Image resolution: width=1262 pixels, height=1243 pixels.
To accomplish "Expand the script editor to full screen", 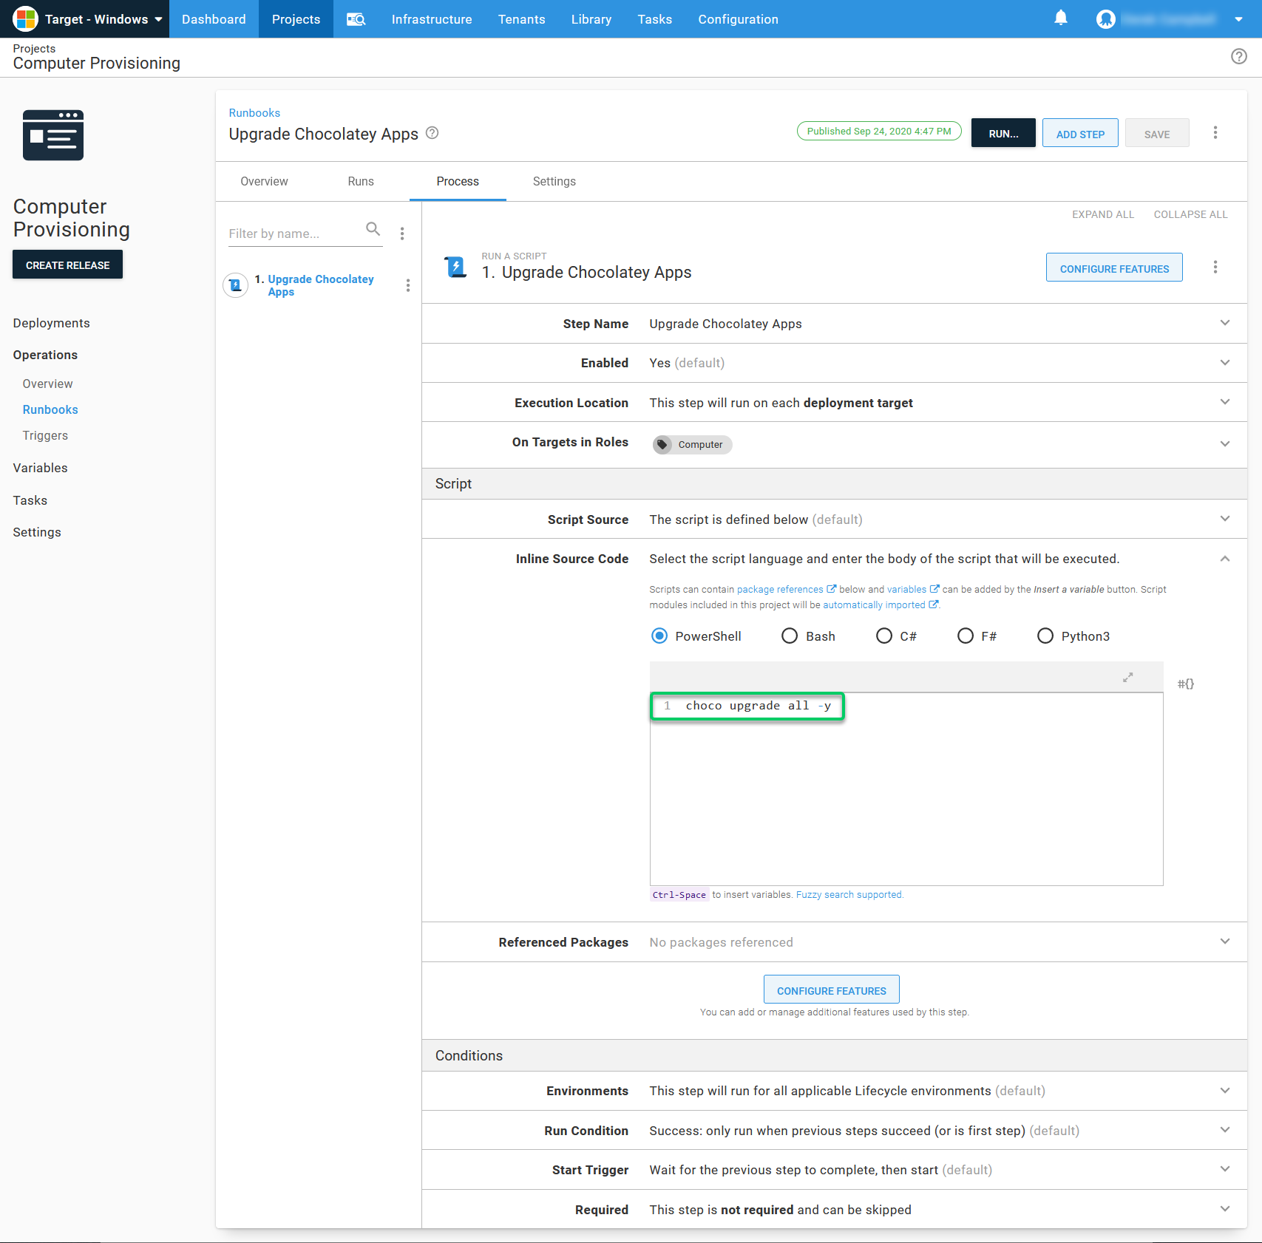I will click(x=1127, y=677).
